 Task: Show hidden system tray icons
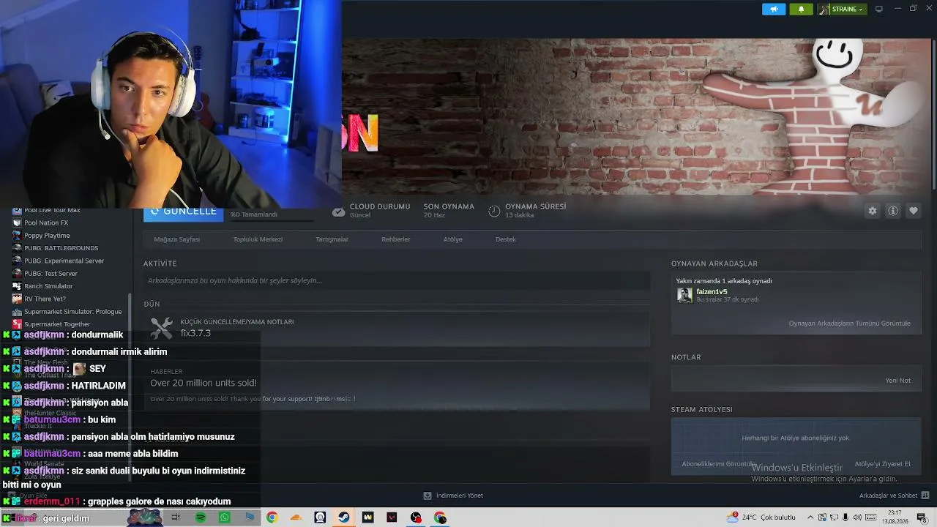click(x=810, y=517)
